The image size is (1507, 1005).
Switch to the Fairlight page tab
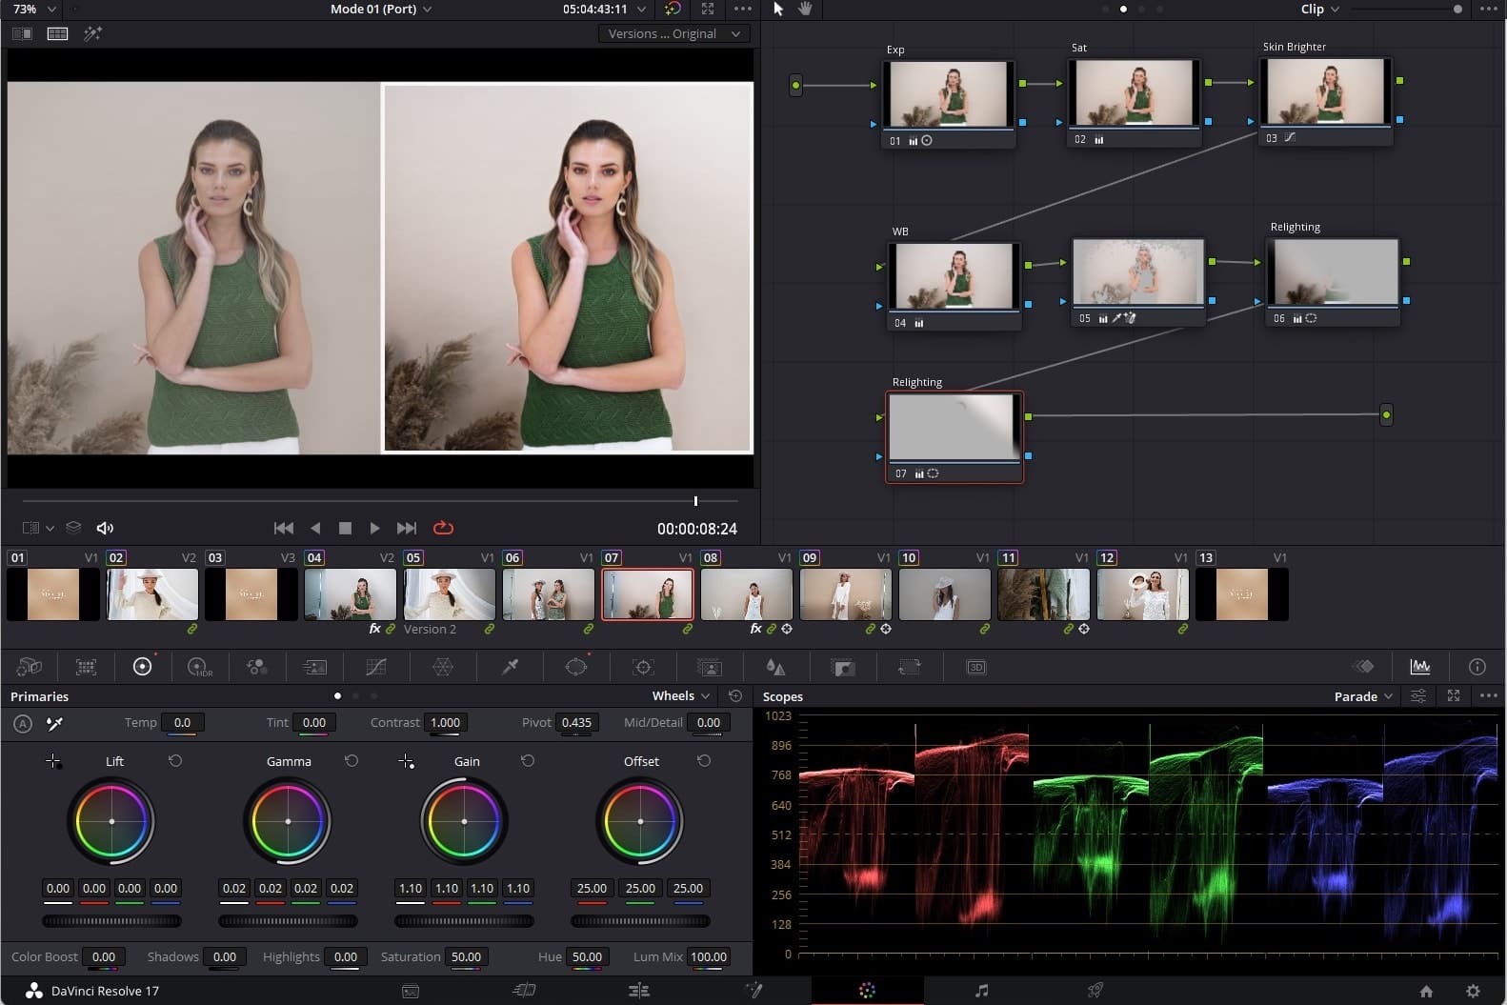982,991
